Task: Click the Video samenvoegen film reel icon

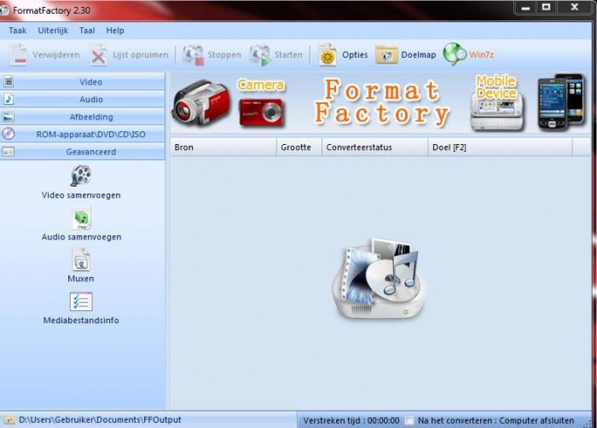Action: click(x=81, y=176)
